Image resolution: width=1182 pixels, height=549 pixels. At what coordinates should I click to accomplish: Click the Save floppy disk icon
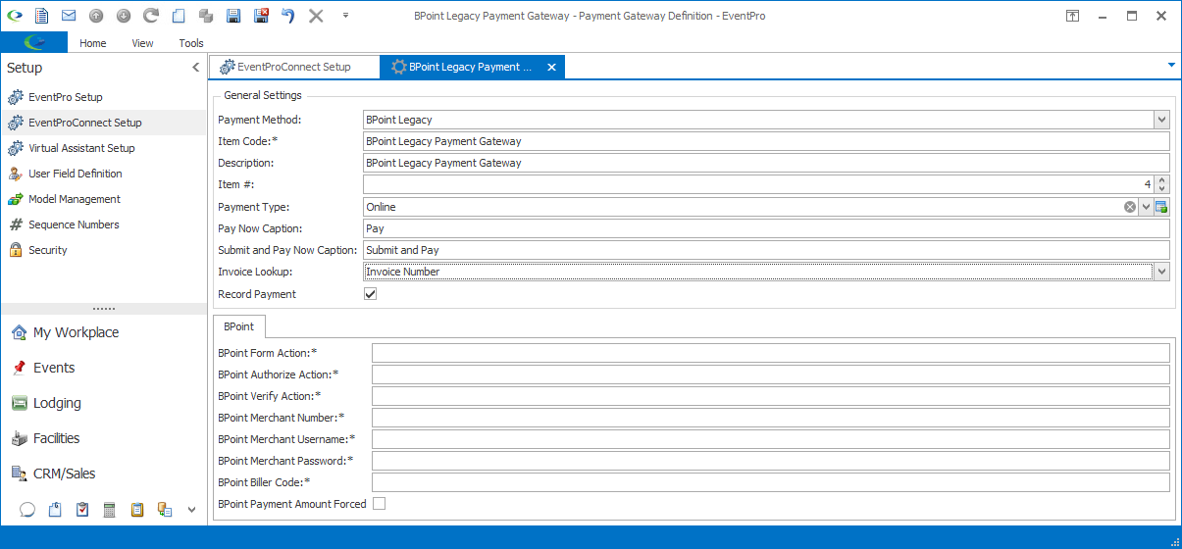(233, 16)
